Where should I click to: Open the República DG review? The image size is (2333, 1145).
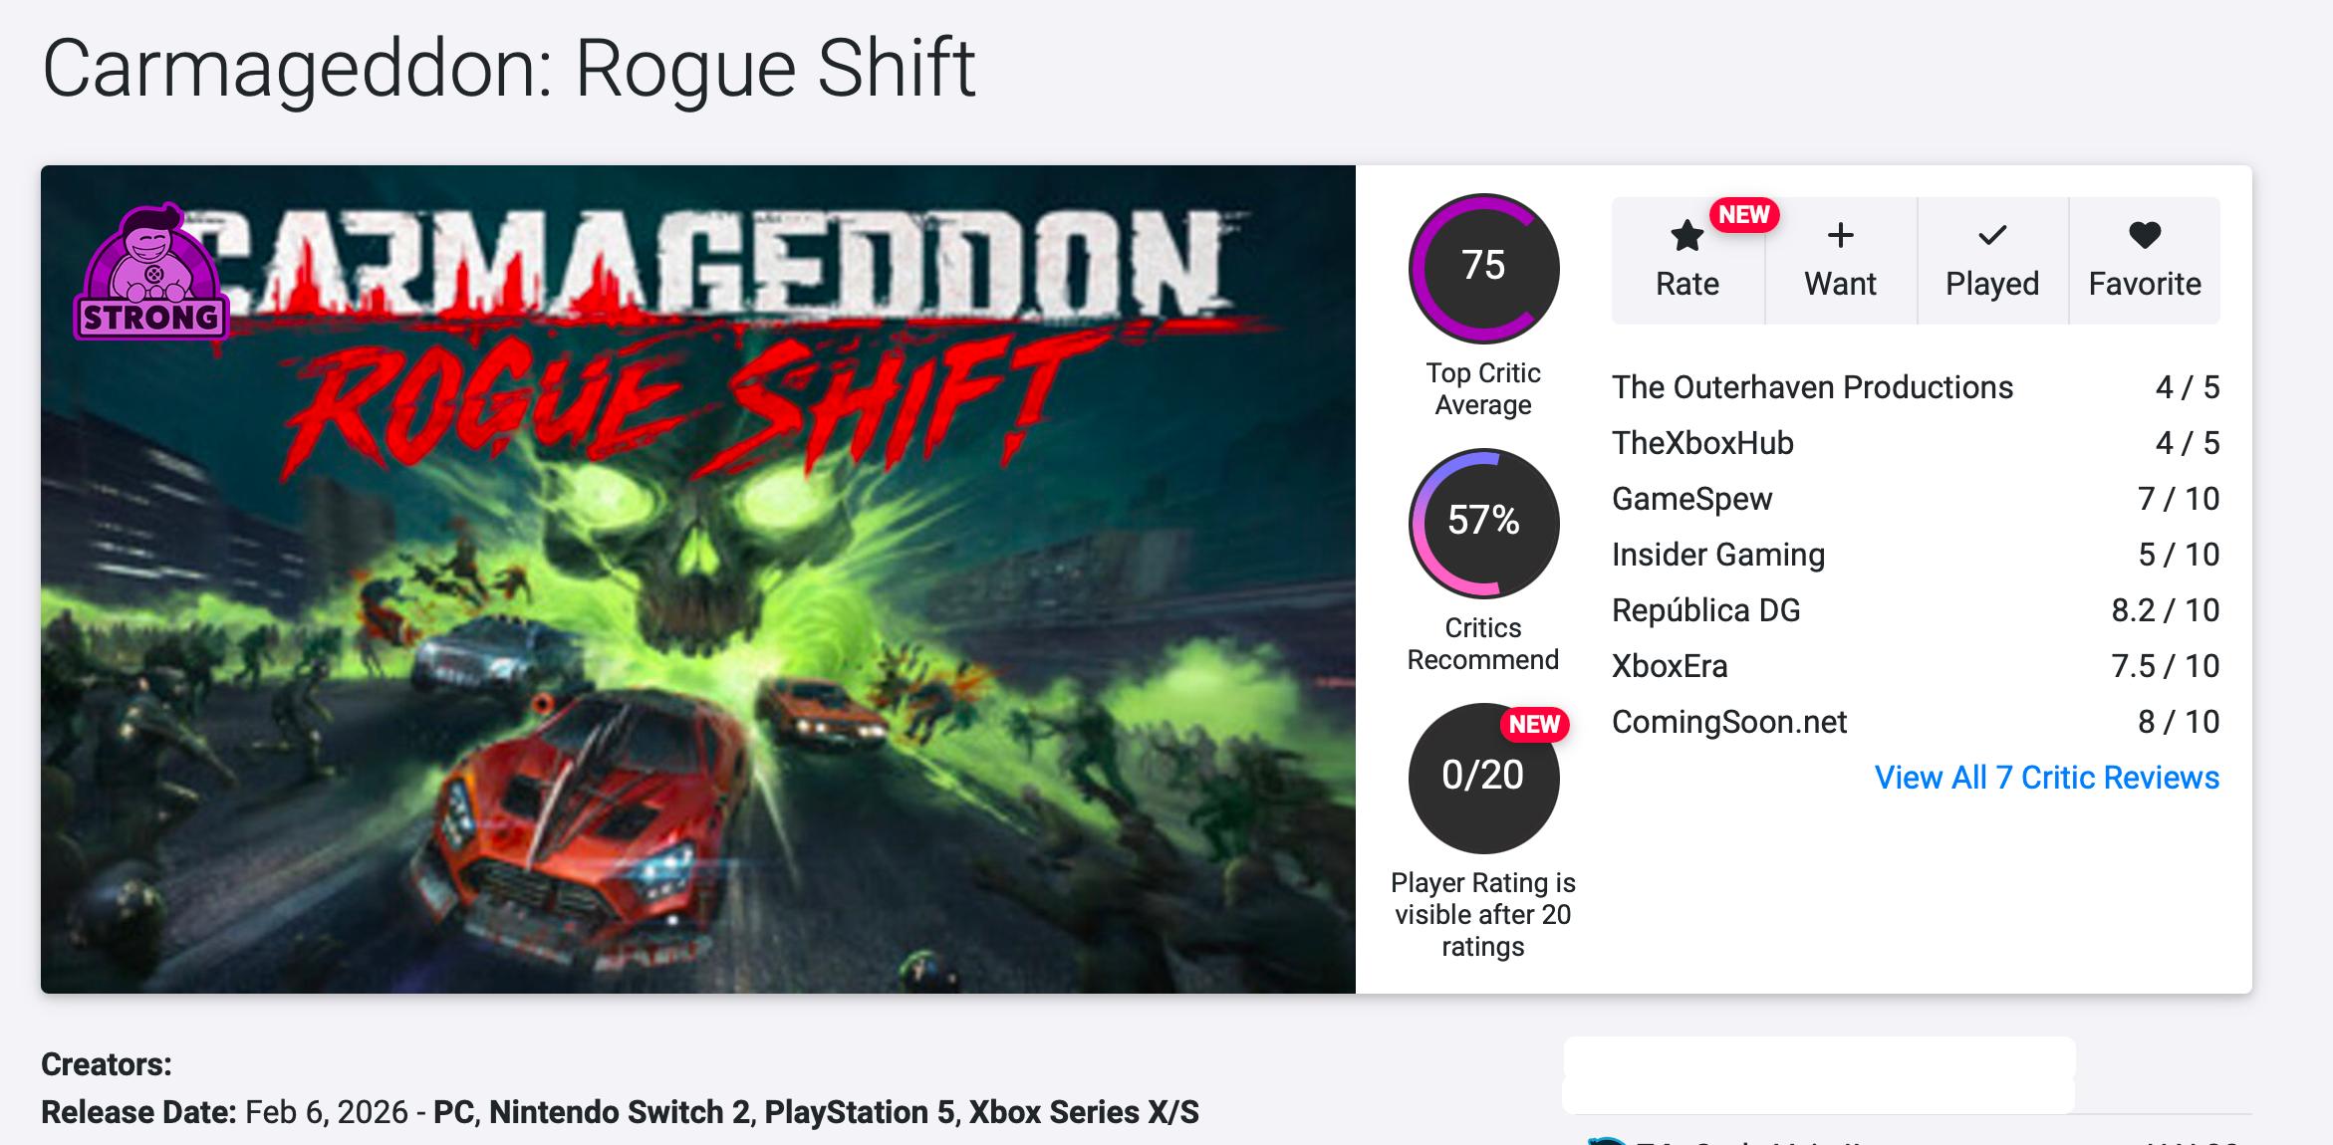pos(1705,610)
